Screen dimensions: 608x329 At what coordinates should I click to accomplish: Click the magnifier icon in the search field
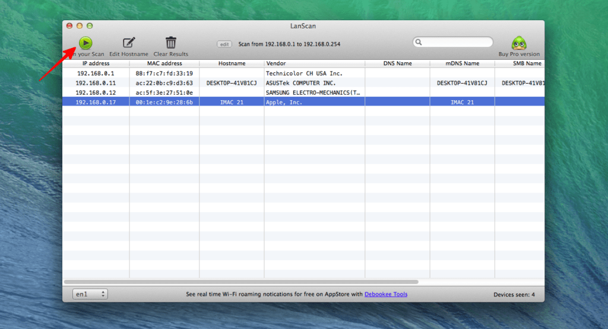click(419, 43)
